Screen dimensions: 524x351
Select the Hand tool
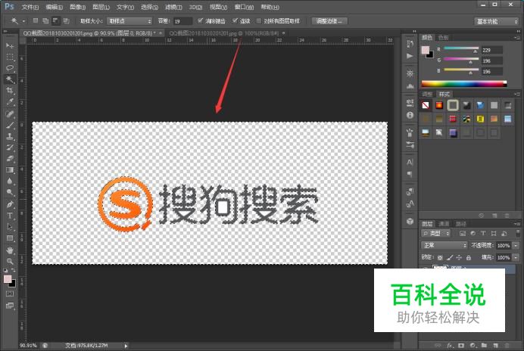[10, 250]
